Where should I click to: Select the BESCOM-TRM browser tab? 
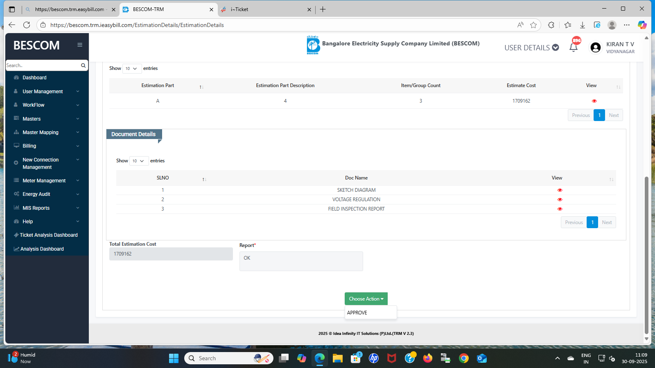(x=168, y=9)
